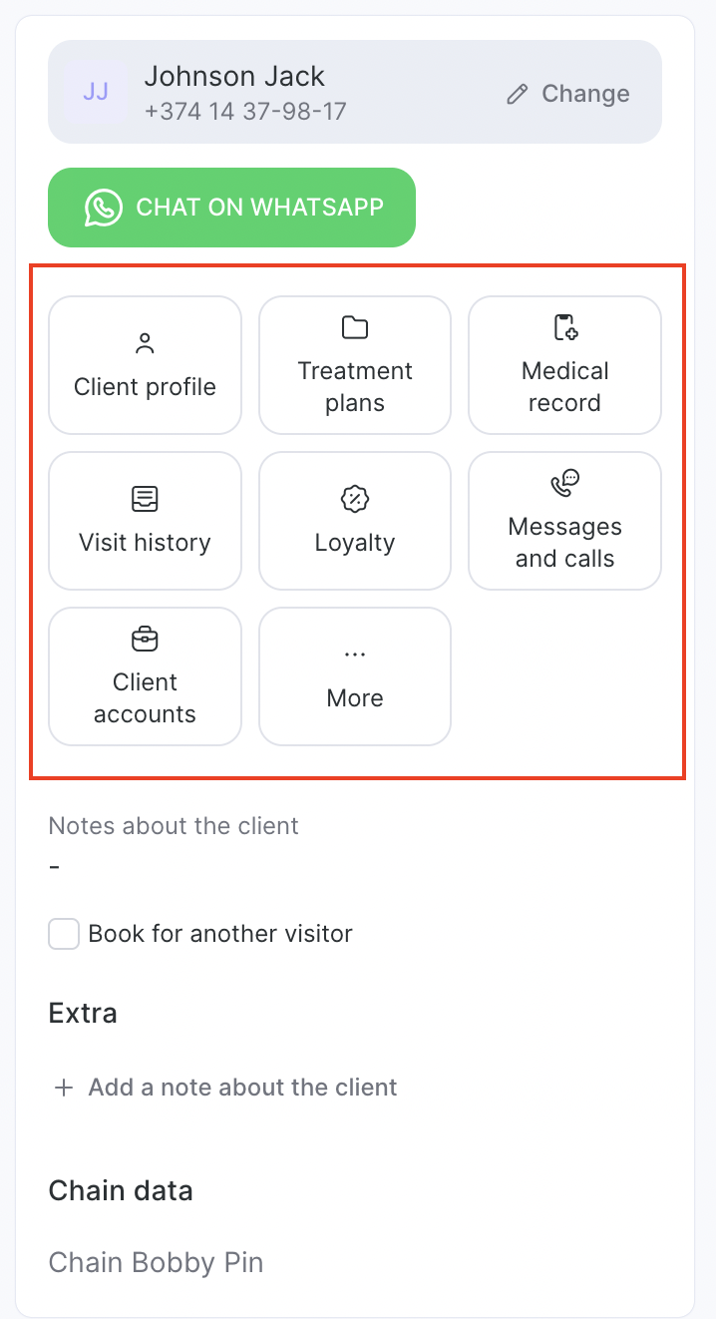Click the Change client button
716x1319 pixels.
[568, 94]
